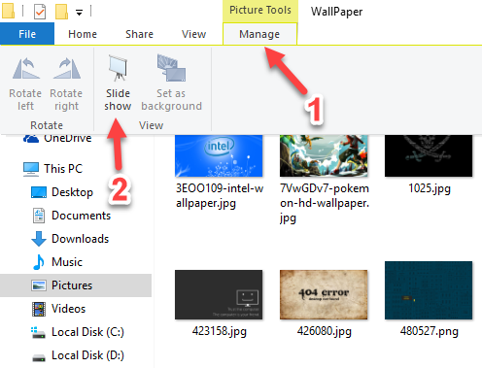Image resolution: width=482 pixels, height=368 pixels.
Task: Switch to the Home ribbon tab
Action: [83, 34]
